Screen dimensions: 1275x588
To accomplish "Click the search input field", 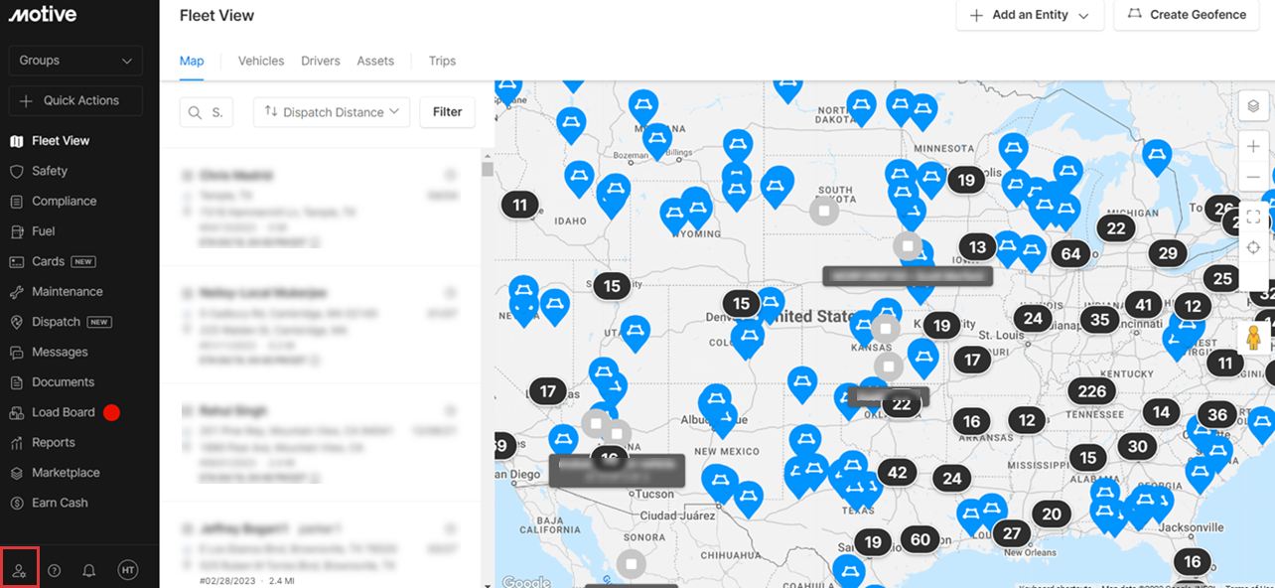I will click(x=207, y=112).
